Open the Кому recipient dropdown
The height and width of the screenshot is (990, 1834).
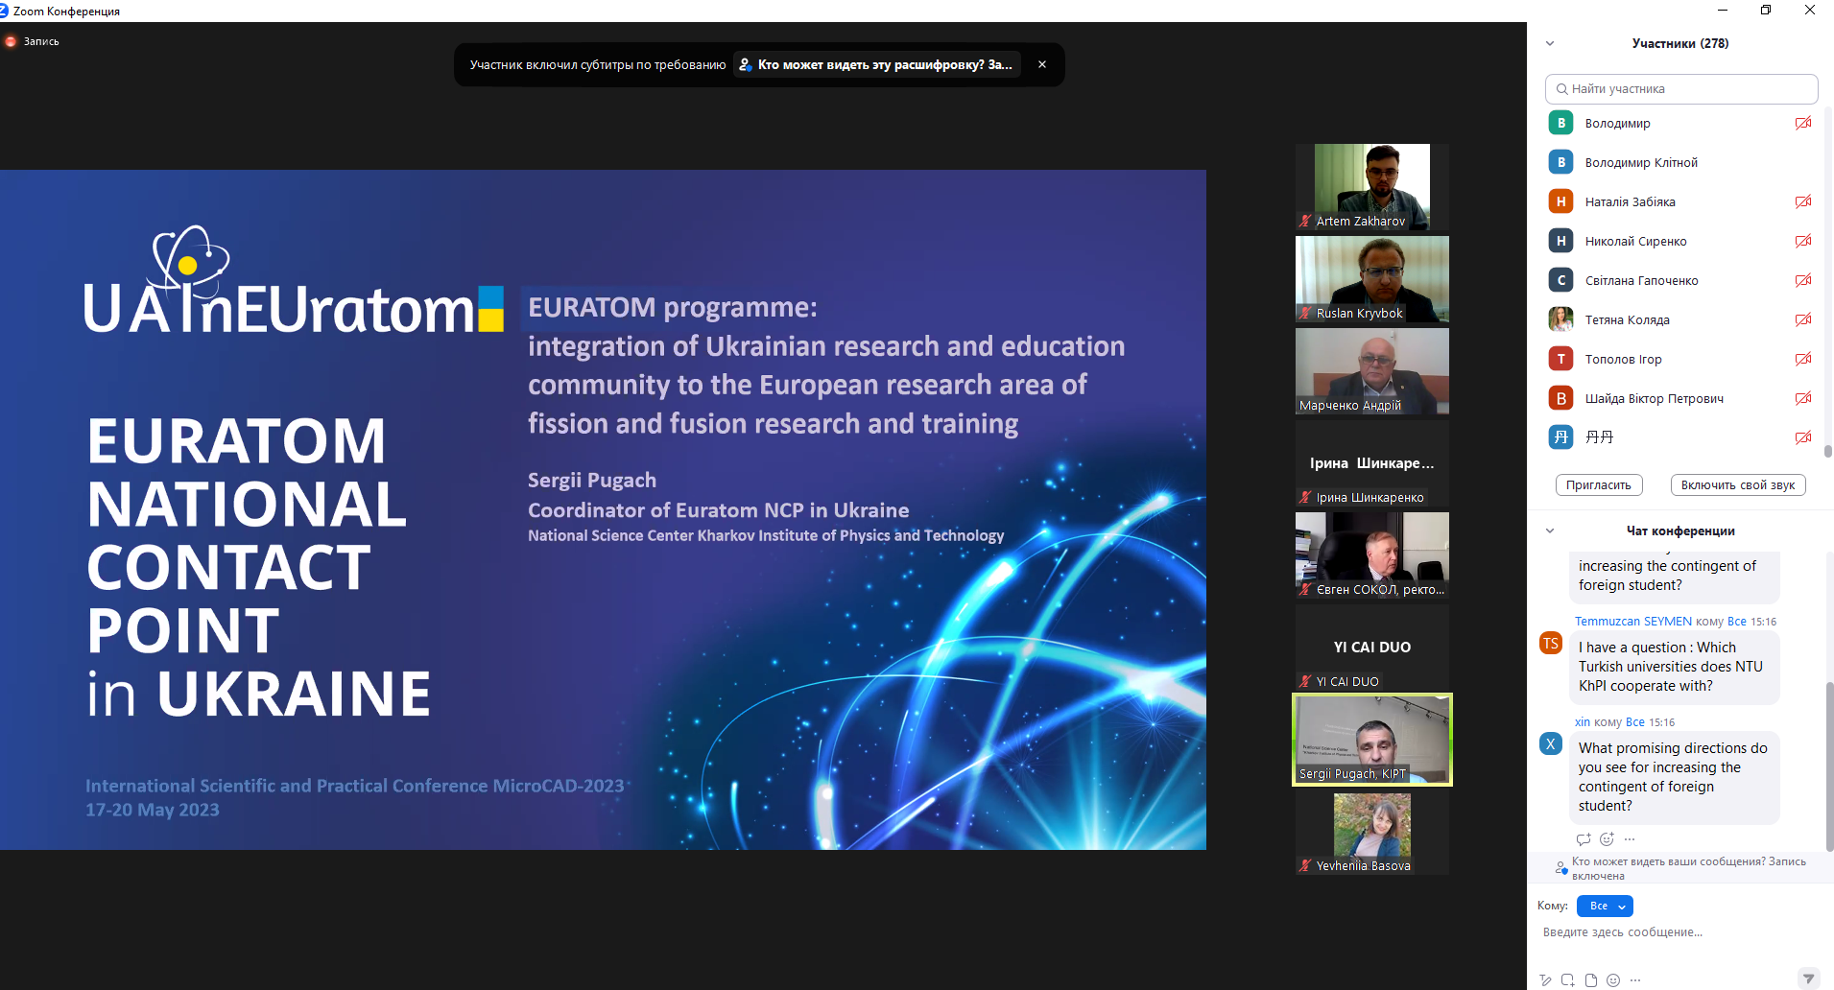1605,906
